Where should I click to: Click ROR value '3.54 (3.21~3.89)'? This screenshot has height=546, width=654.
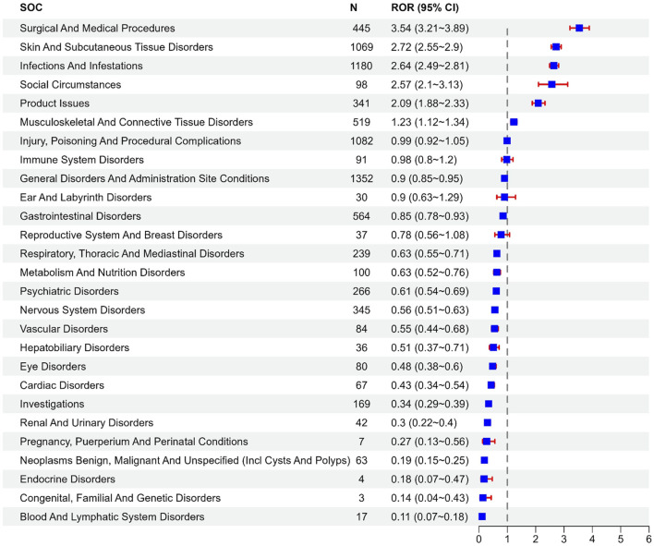coord(430,29)
